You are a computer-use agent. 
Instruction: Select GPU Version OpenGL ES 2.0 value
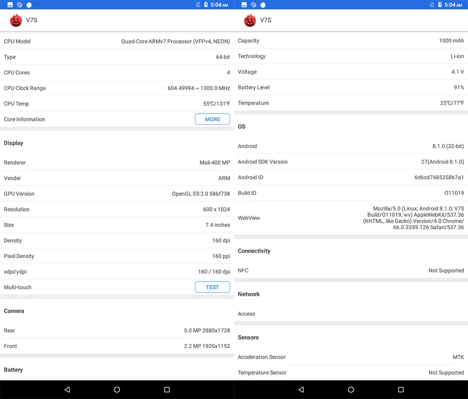tap(201, 194)
